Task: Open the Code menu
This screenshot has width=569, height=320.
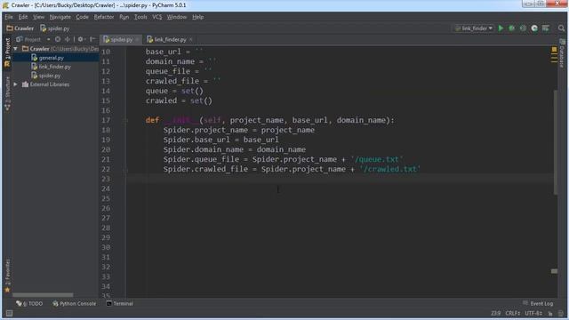Action: [x=82, y=17]
